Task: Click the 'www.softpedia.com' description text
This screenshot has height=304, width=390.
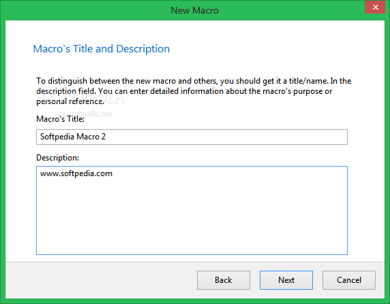Action: [x=76, y=173]
